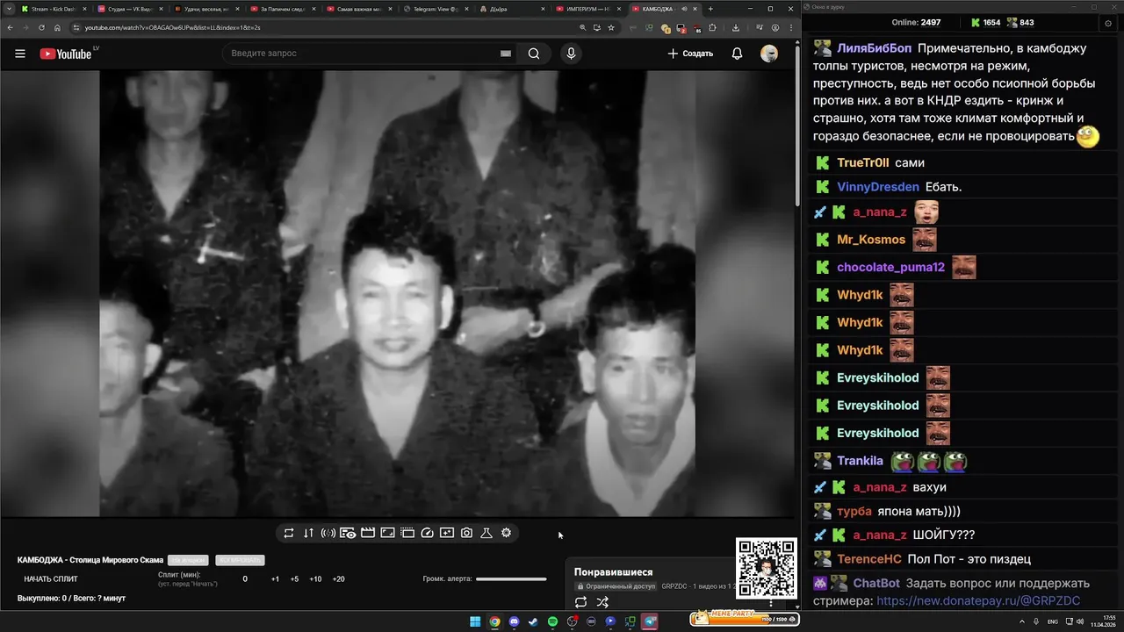This screenshot has height=632, width=1124.
Task: Open the YouTube hamburger guide menu
Action: coord(20,54)
